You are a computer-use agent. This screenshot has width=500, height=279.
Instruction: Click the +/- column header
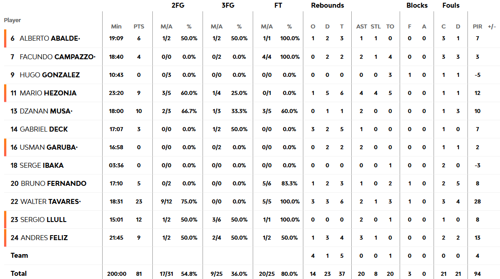click(492, 27)
